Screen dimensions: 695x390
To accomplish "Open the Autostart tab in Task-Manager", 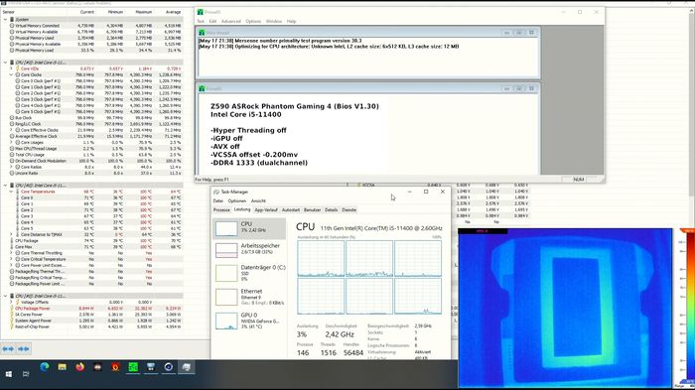I will pyautogui.click(x=291, y=210).
